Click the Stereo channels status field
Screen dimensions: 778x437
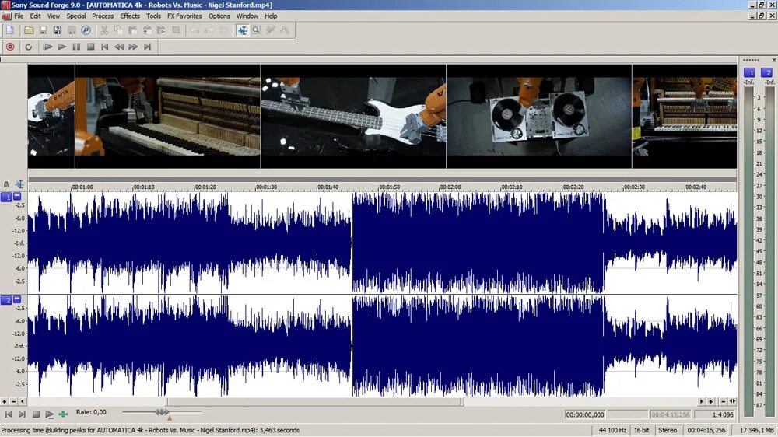(x=668, y=430)
